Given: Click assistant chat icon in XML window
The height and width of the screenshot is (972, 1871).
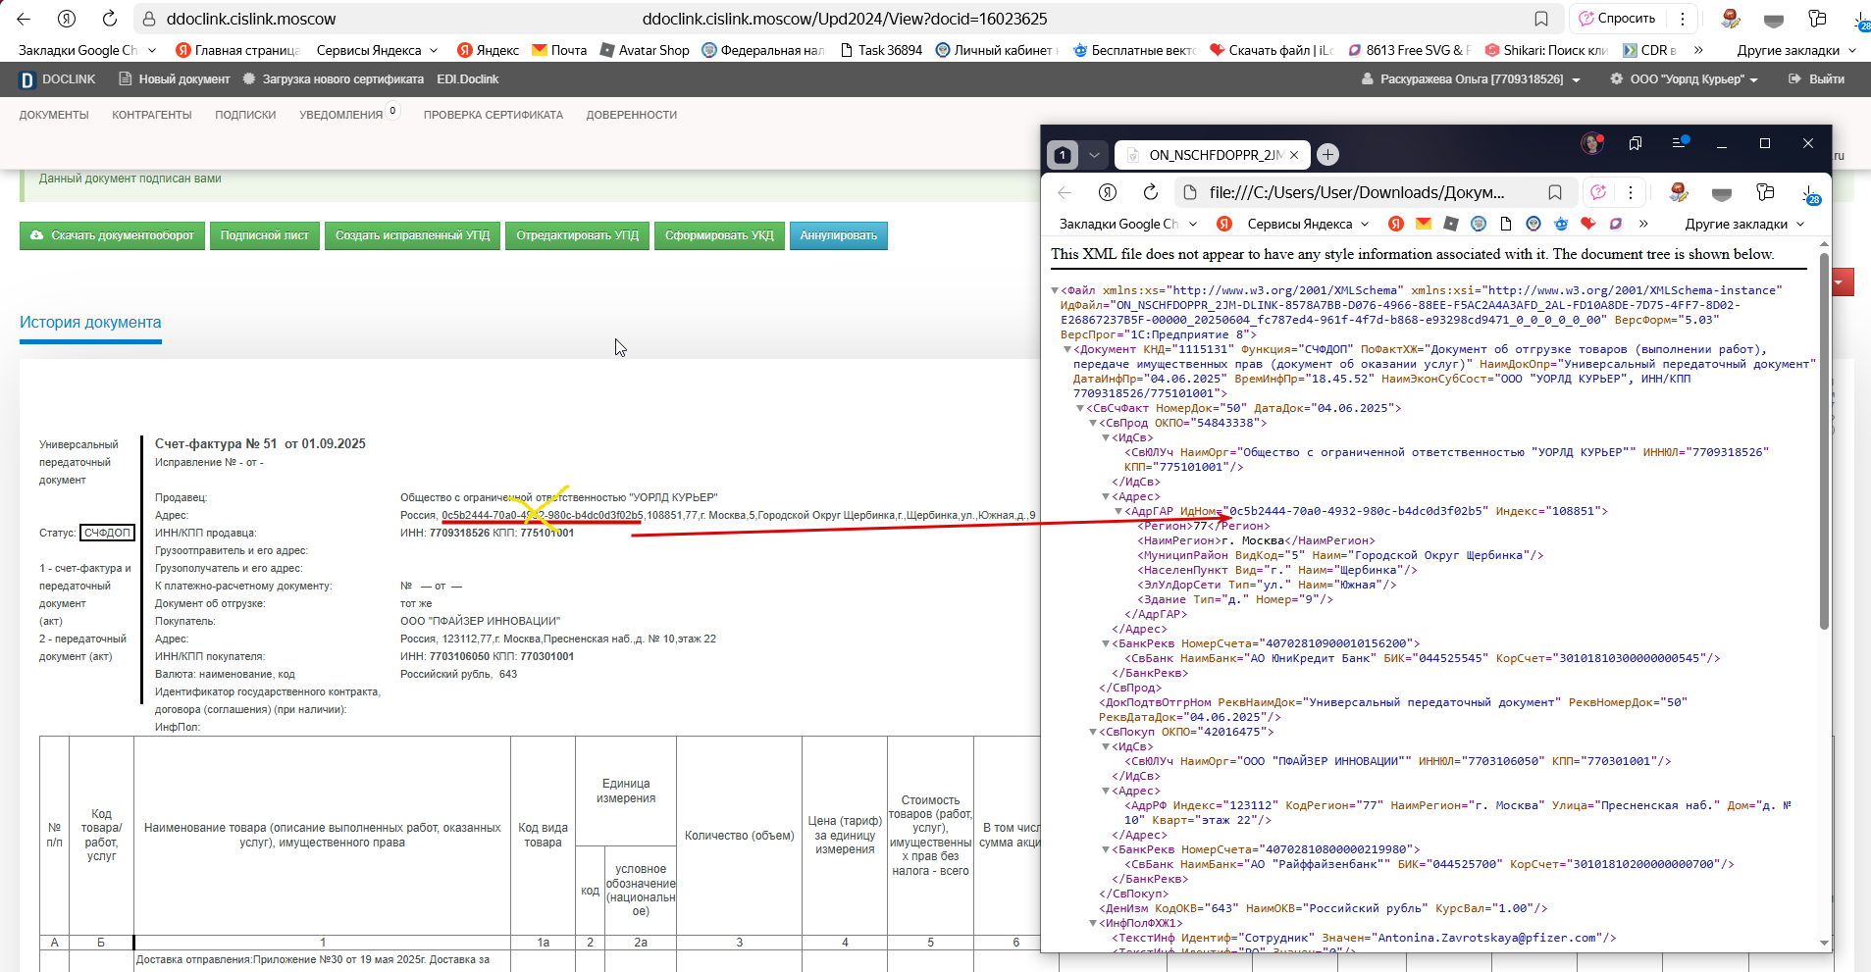Looking at the screenshot, I should point(1599,192).
